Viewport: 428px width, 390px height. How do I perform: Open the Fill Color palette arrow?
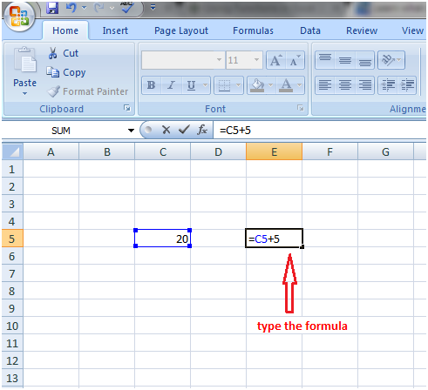point(270,85)
